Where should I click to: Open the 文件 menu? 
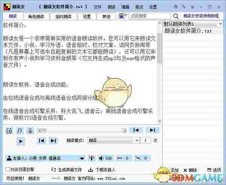pos(98,7)
